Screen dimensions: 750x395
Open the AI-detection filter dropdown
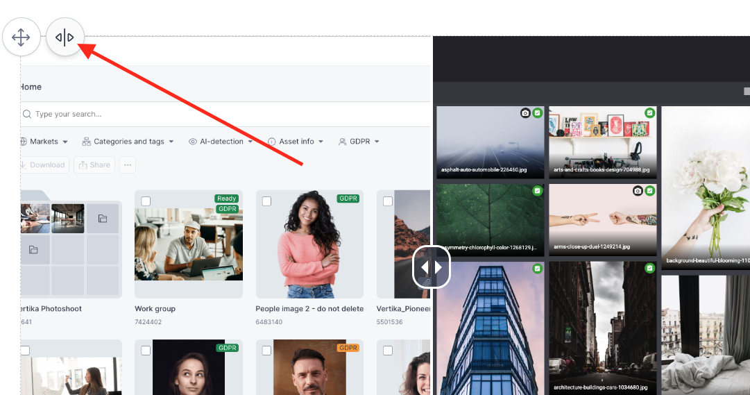pyautogui.click(x=221, y=141)
